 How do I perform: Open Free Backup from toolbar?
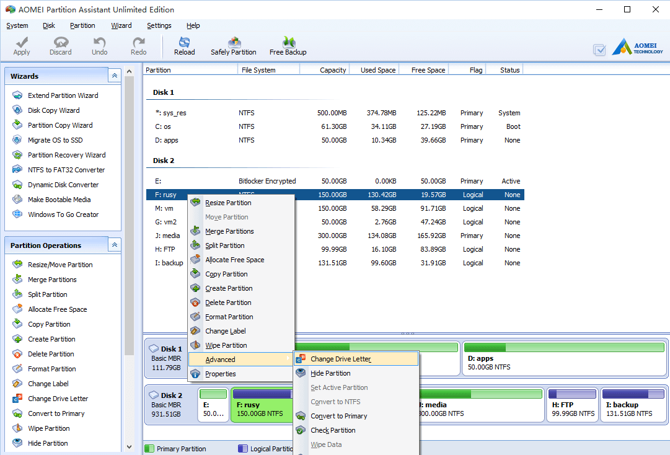(x=288, y=46)
